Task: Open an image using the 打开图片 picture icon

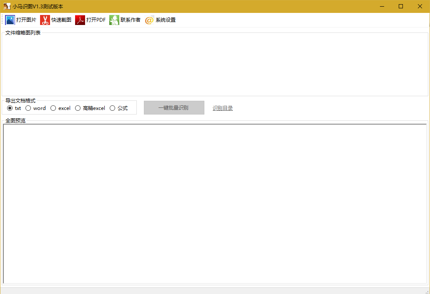Action: tap(9, 20)
